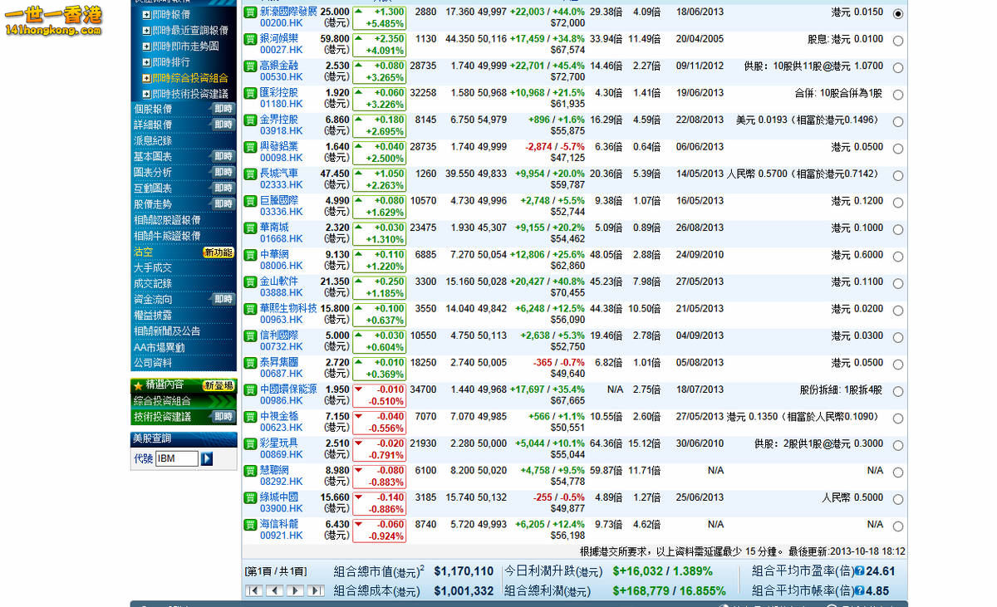This screenshot has height=607, width=997.
Task: Click the buy icon for 海信科龍
Action: click(x=250, y=525)
